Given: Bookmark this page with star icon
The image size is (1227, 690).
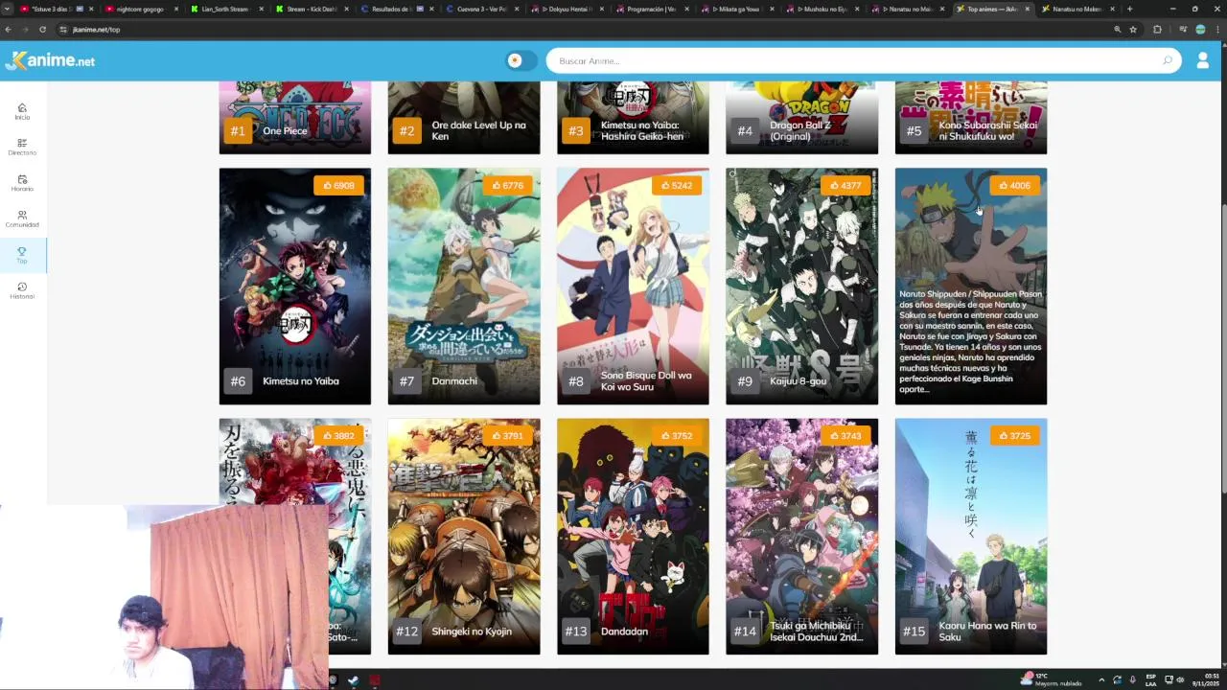Looking at the screenshot, I should click(1133, 30).
